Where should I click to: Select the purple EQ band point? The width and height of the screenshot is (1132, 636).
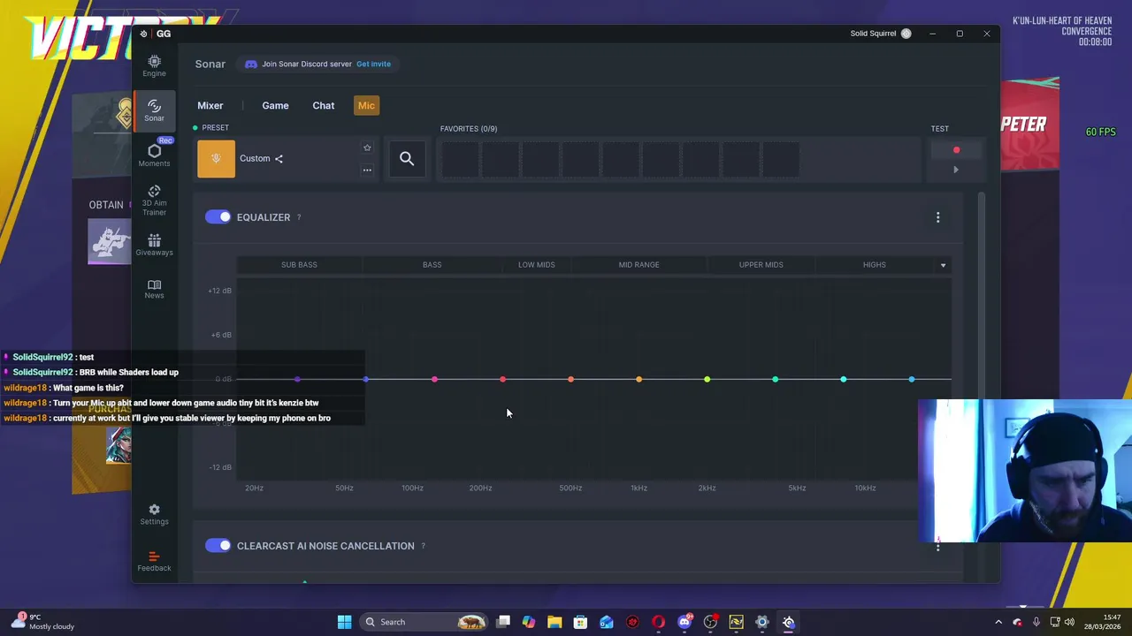coord(297,380)
